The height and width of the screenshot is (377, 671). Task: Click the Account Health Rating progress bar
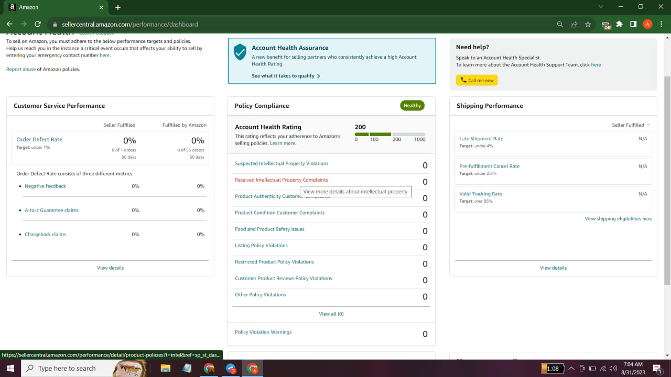coord(390,135)
